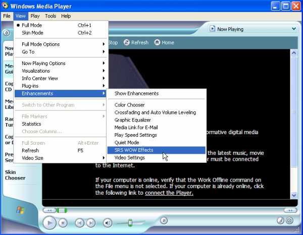Click the Previous track button
The image size is (303, 235).
[x=80, y=223]
